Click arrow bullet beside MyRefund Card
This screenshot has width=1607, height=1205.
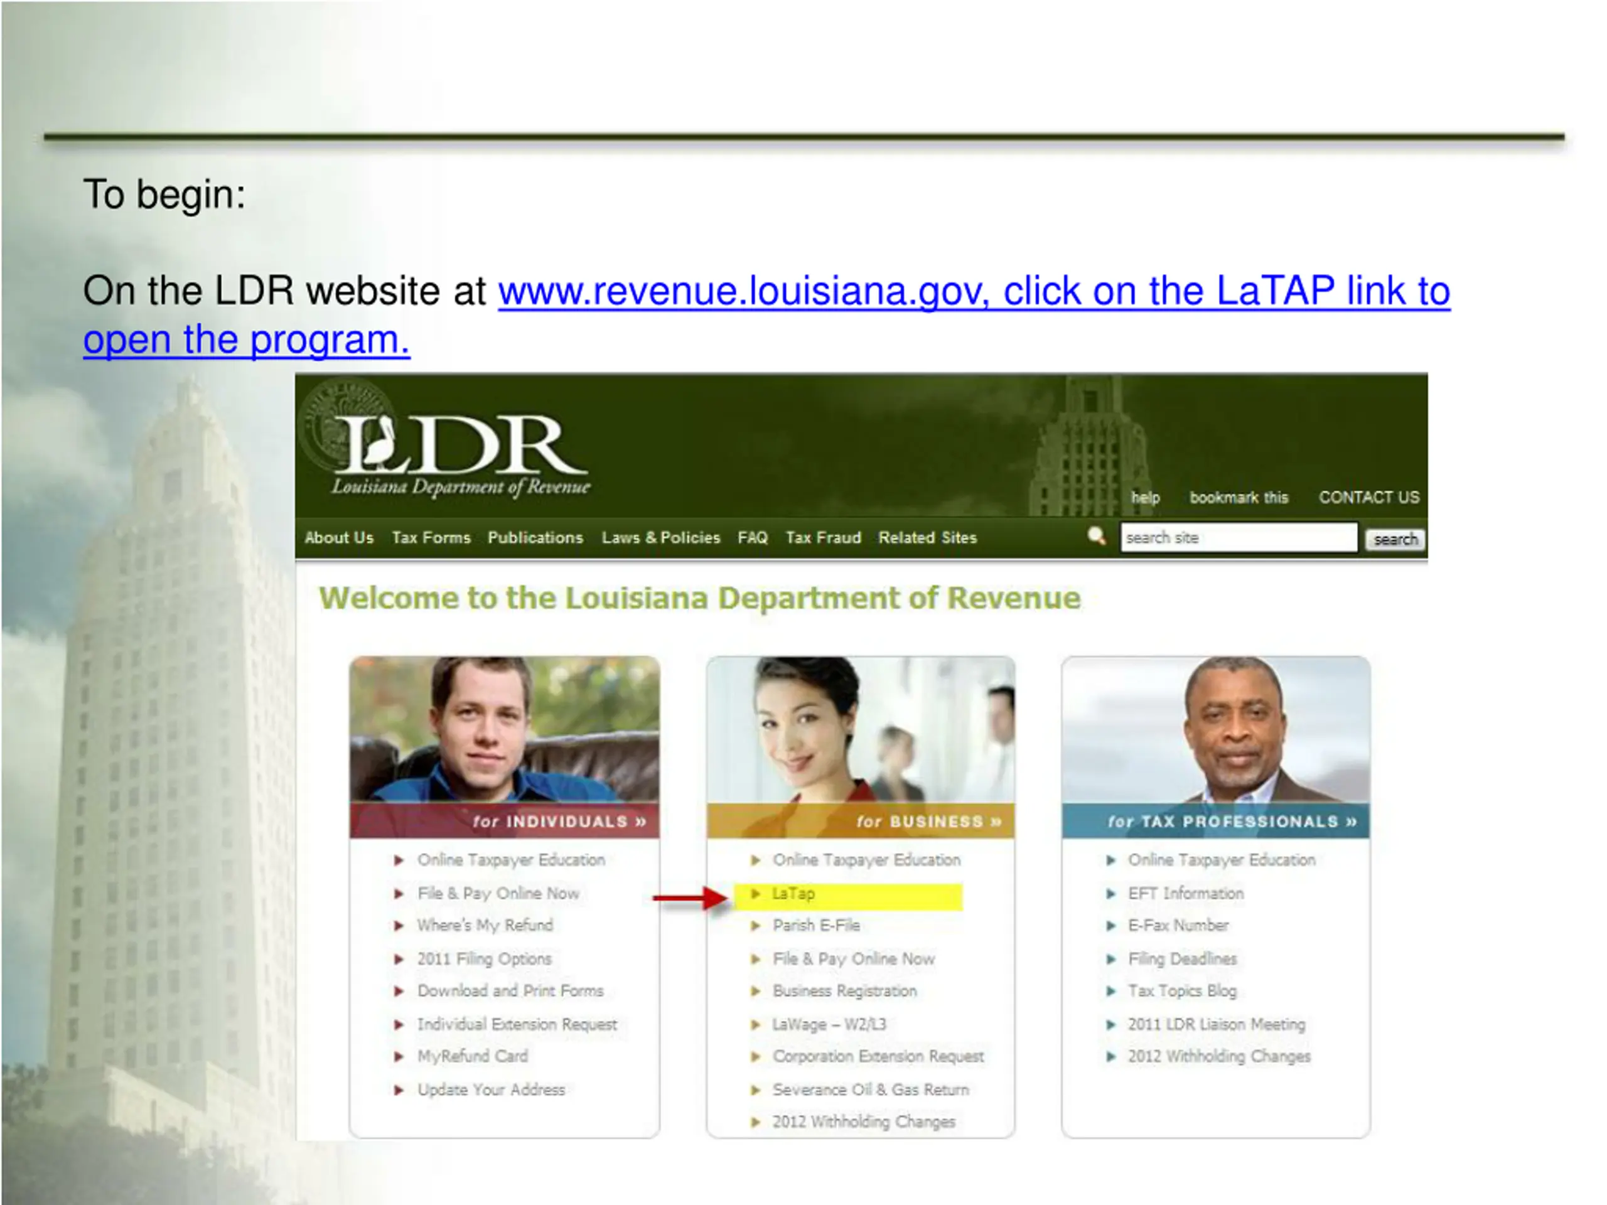click(x=398, y=1056)
